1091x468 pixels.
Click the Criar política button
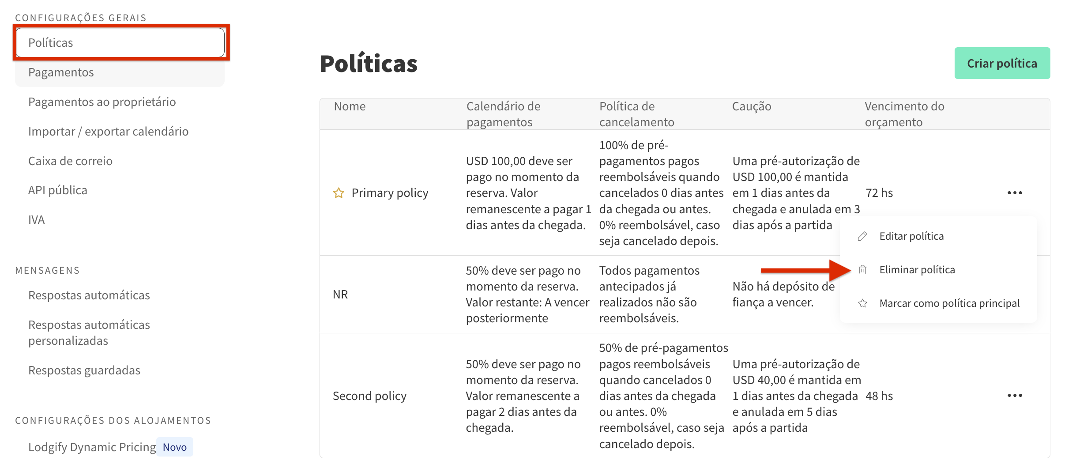1002,63
